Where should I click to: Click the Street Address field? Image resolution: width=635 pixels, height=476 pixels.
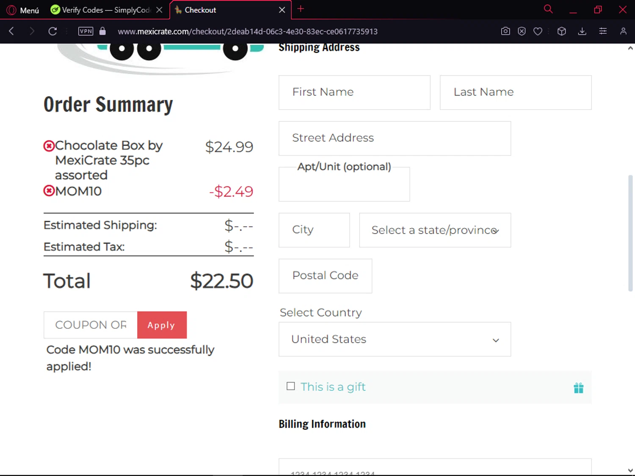click(x=395, y=138)
